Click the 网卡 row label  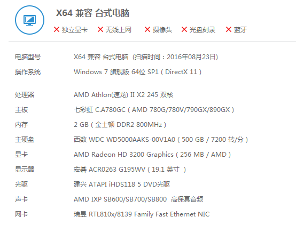tap(21, 214)
